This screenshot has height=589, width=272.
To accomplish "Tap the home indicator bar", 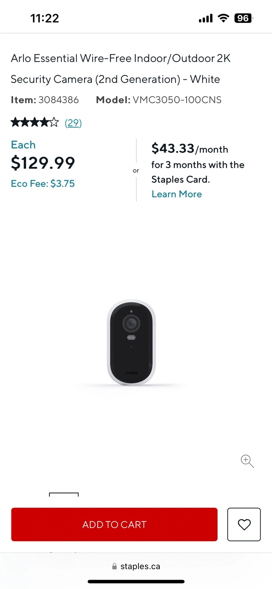I will click(136, 581).
